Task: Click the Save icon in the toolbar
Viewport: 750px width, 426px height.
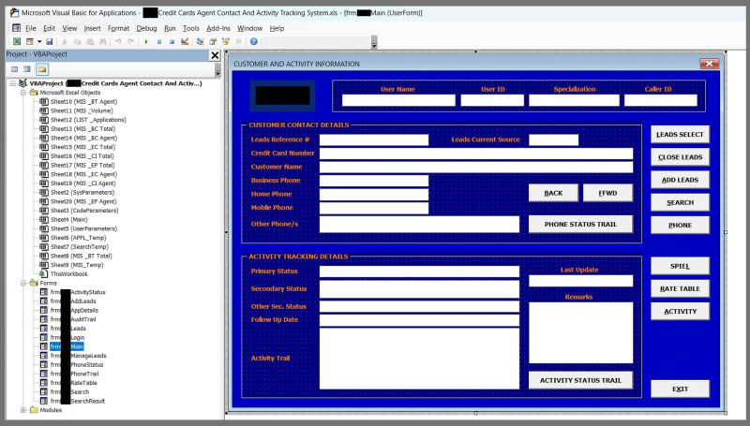Action: click(x=47, y=42)
